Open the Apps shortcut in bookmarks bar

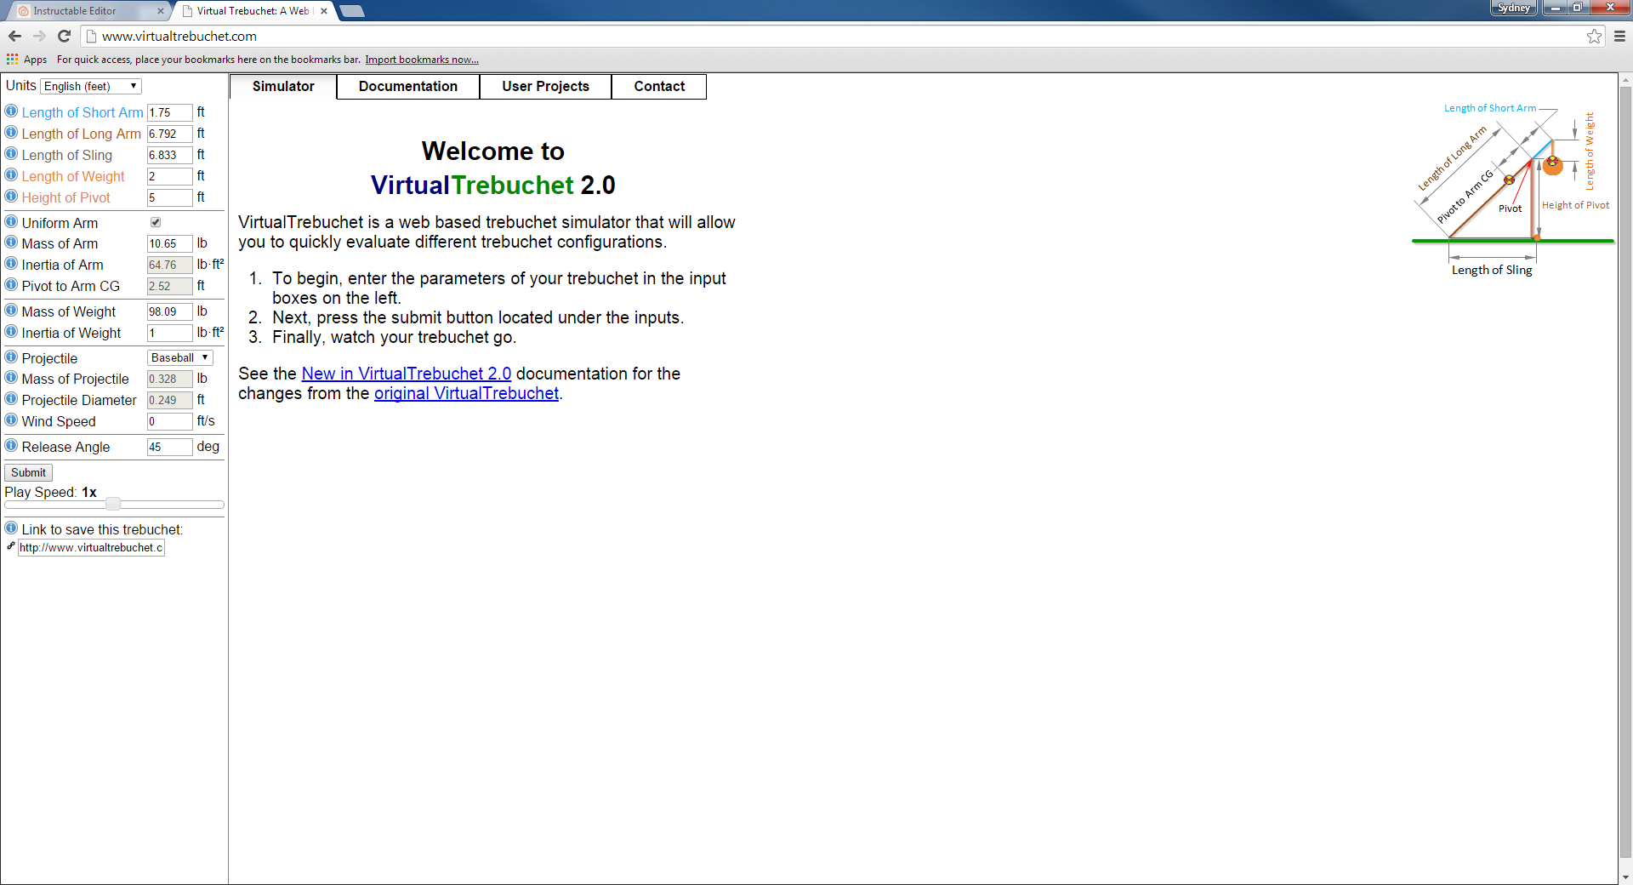[x=26, y=60]
